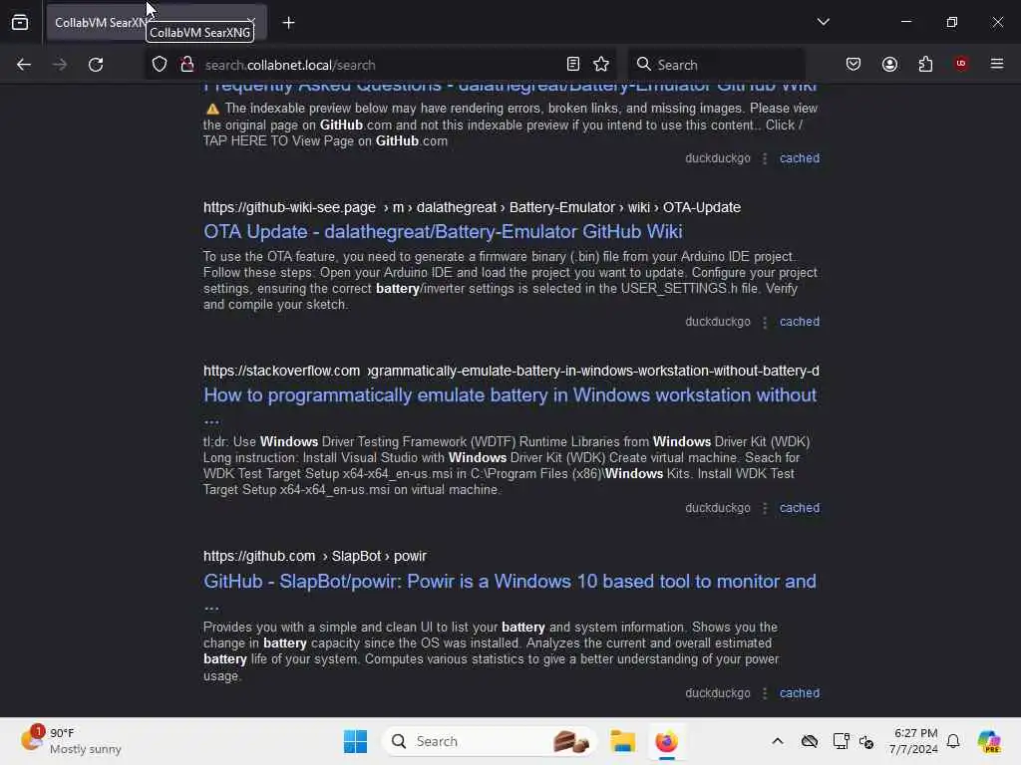The width and height of the screenshot is (1021, 765).
Task: Open Firefox account icon
Action: point(889,64)
